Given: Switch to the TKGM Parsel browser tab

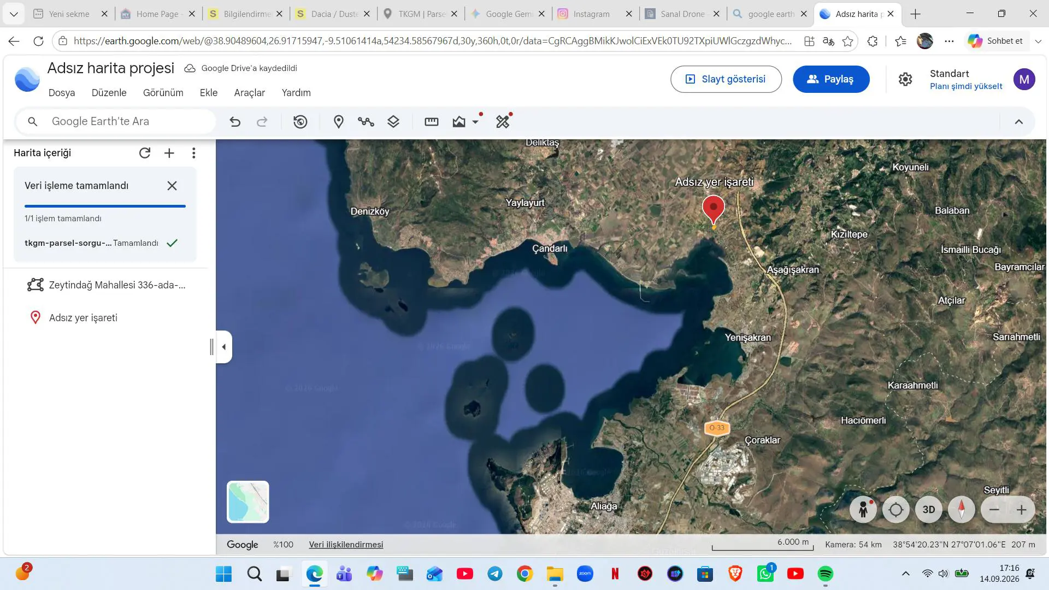Looking at the screenshot, I should (420, 14).
